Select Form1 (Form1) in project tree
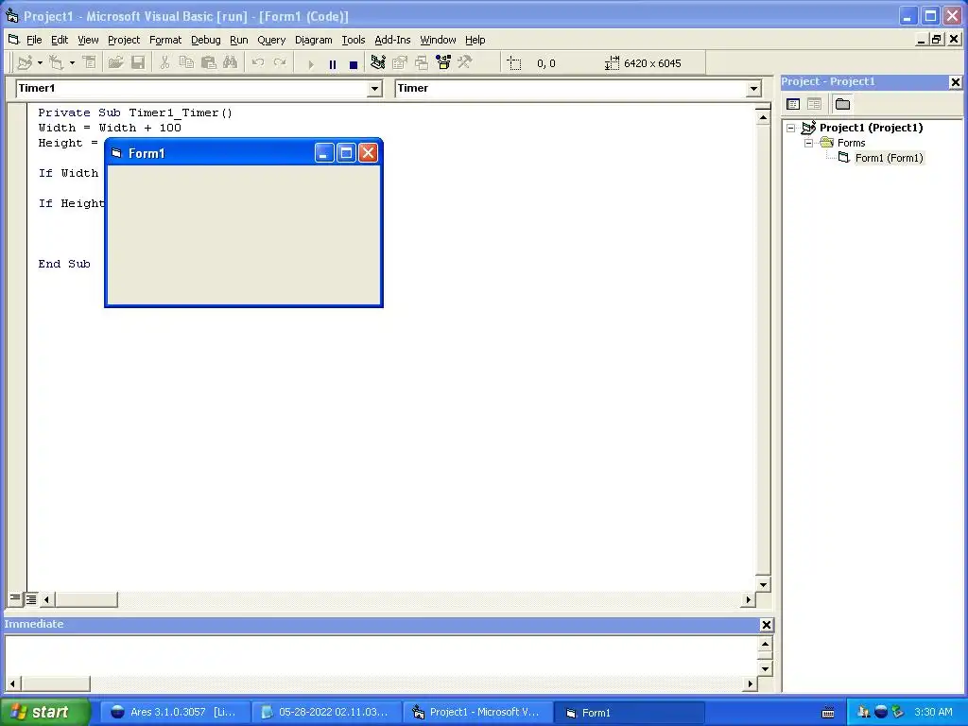 (889, 158)
